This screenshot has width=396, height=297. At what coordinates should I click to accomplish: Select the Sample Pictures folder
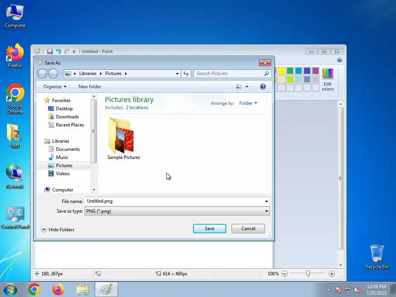[123, 139]
